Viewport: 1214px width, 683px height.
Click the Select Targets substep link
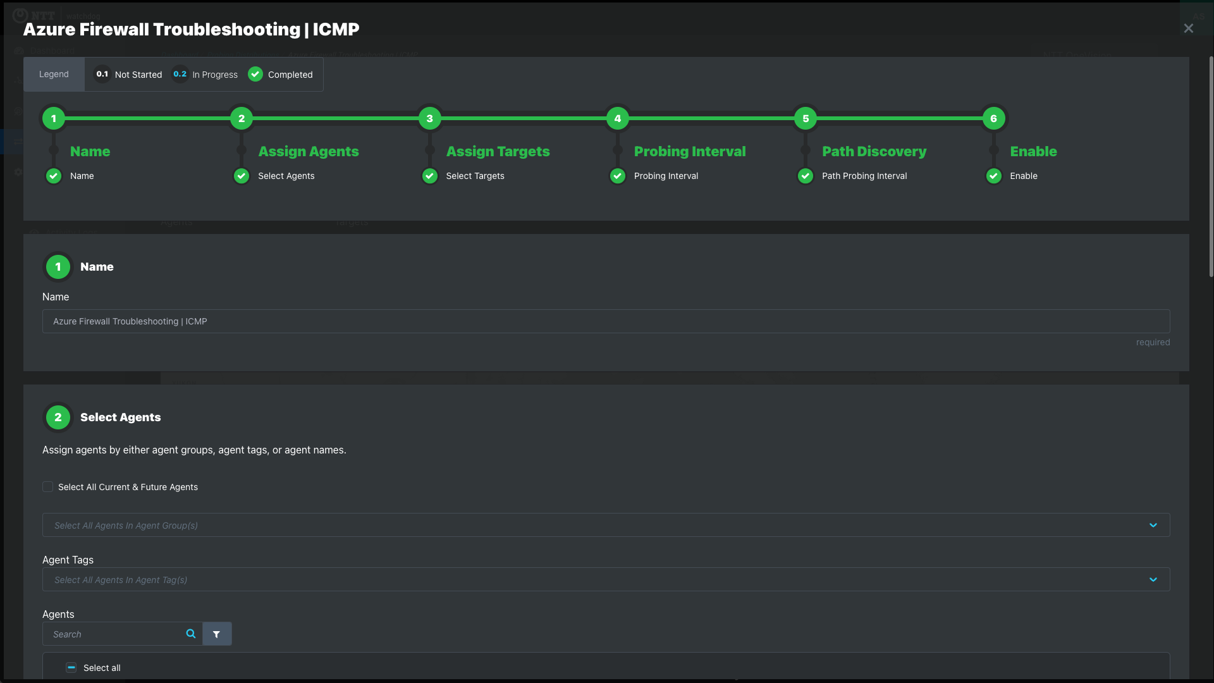click(x=475, y=176)
